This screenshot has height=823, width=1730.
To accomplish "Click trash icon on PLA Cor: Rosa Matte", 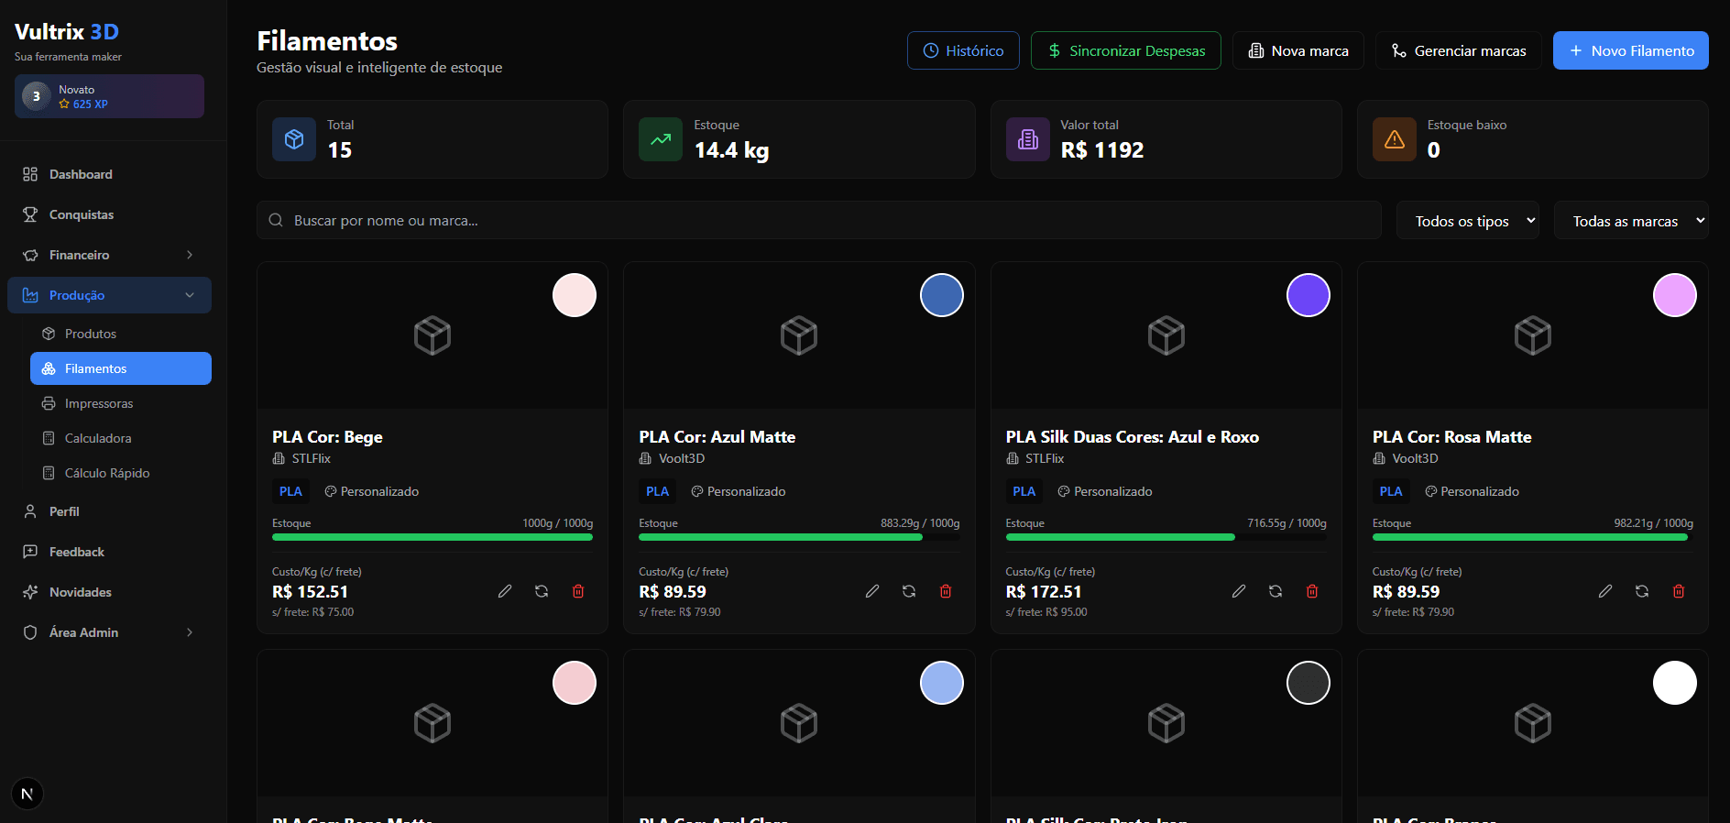I will point(1679,591).
